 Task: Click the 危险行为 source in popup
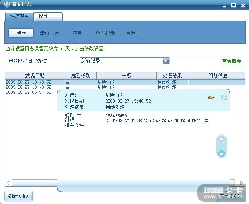[115, 95]
